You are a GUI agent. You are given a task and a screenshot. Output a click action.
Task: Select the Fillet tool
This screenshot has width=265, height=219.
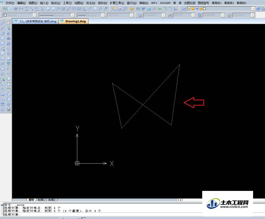click(8, 99)
